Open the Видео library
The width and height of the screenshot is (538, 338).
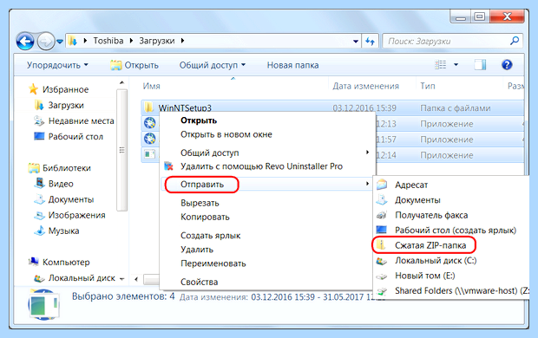(54, 184)
